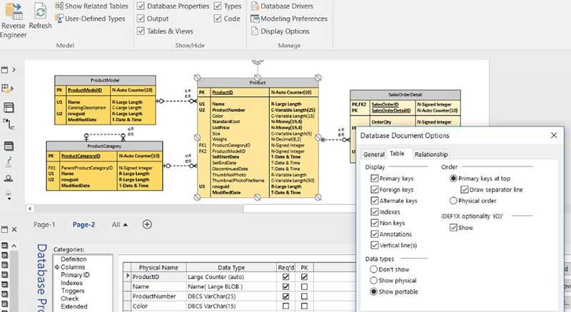
Task: Select Don't show data types
Action: [x=373, y=269]
